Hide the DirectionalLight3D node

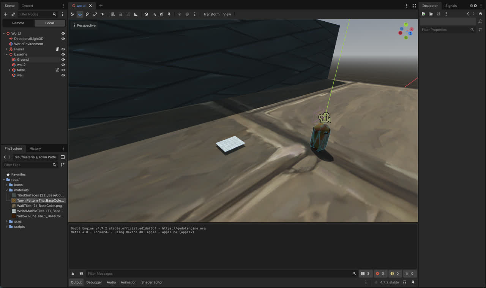tap(63, 39)
